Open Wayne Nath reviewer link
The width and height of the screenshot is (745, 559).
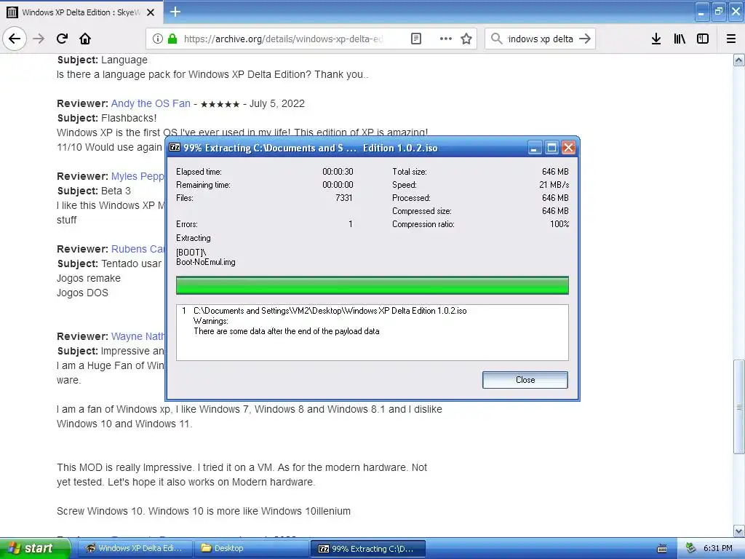138,336
